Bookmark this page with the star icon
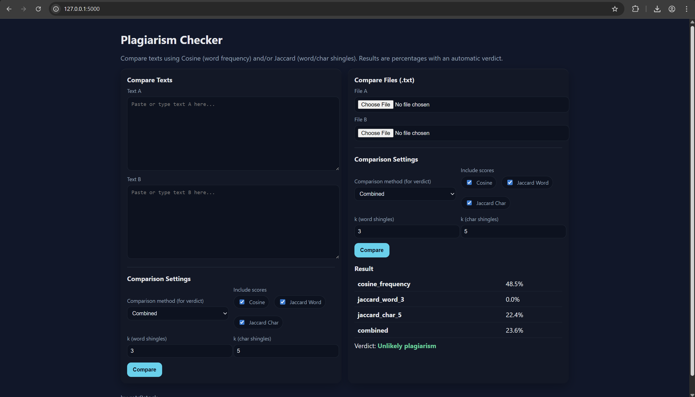Viewport: 695px width, 397px height. [x=614, y=9]
